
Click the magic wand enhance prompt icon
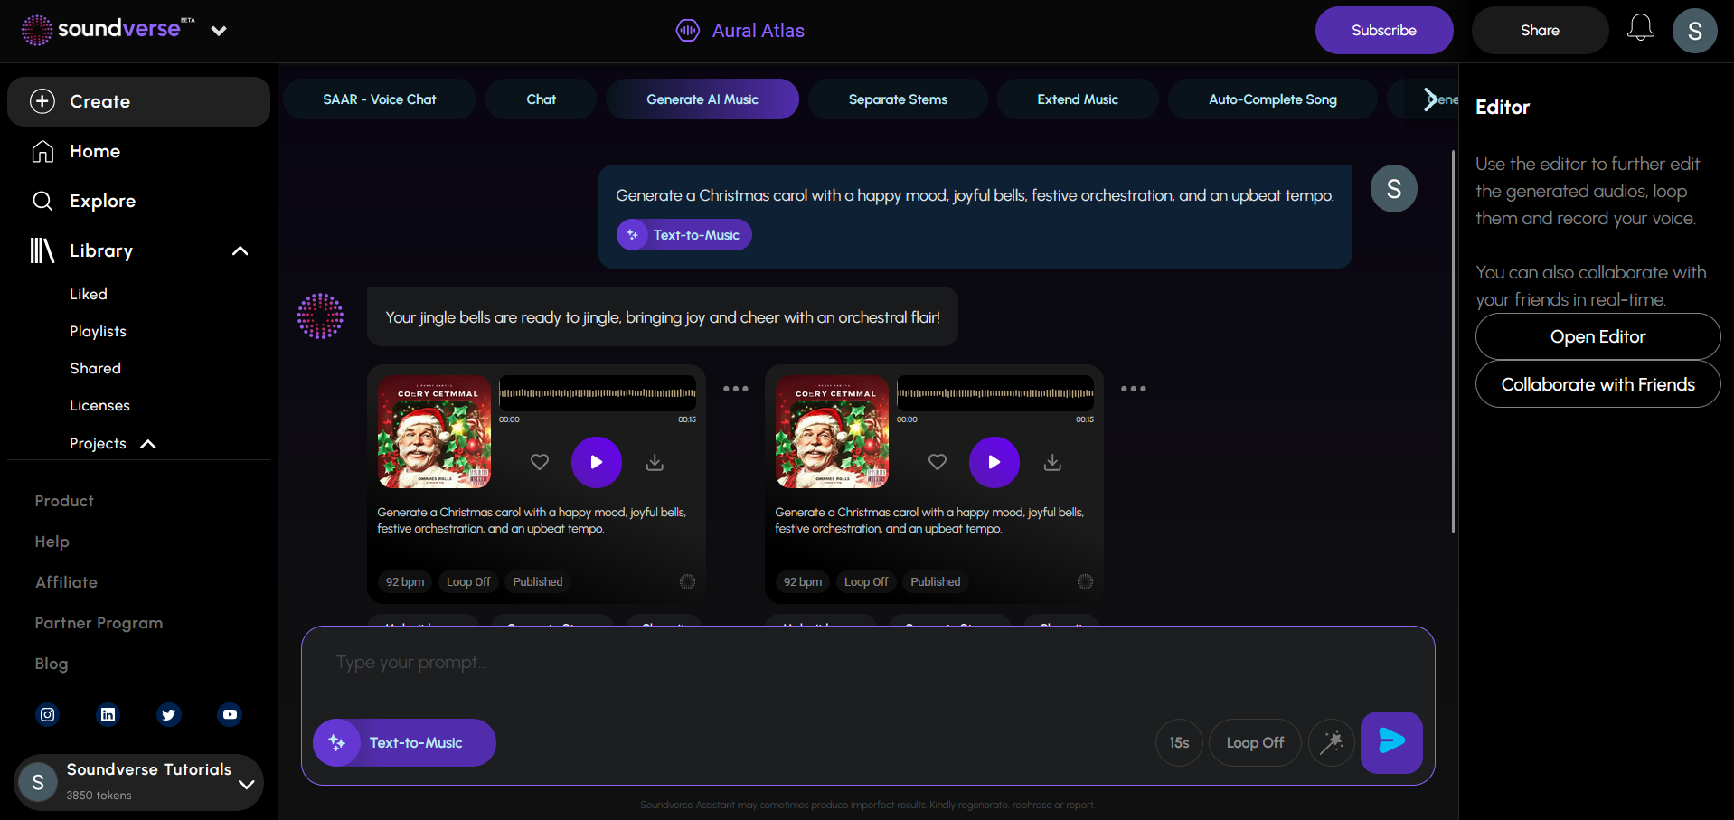(x=1332, y=742)
